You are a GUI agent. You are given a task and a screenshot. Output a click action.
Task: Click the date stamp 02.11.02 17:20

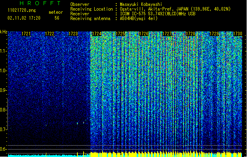(x=24, y=18)
